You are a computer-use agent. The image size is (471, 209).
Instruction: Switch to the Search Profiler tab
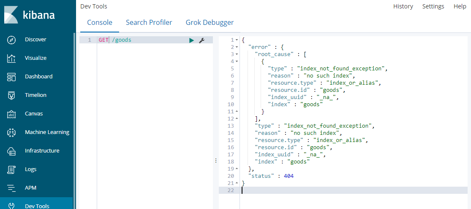tap(149, 22)
